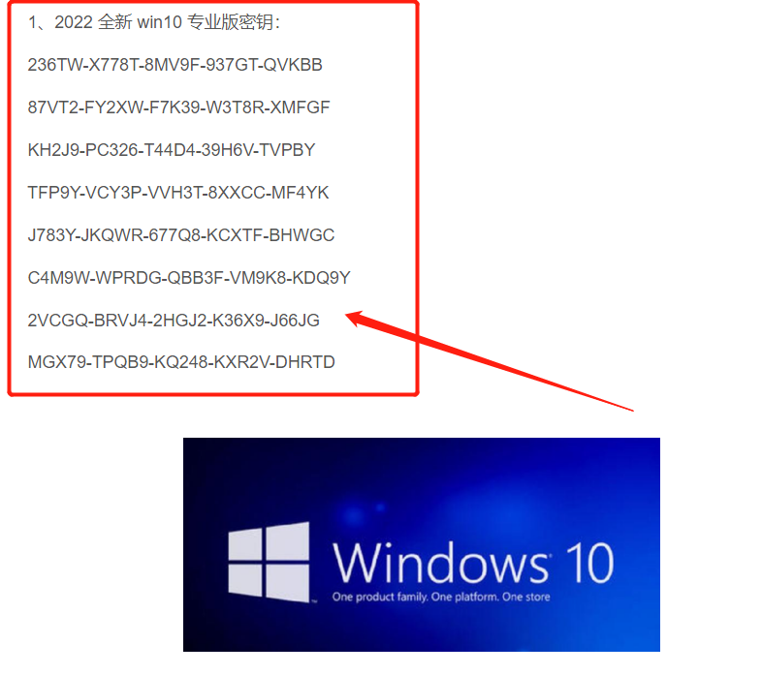Select the heading "2022 全新 win10 专业版密钥"
Screen dimensions: 762x675
point(167,22)
